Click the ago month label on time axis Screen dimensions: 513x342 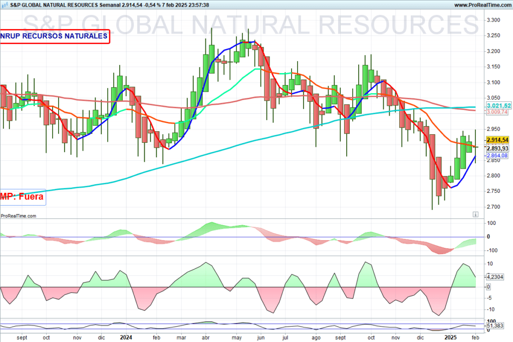(316, 337)
